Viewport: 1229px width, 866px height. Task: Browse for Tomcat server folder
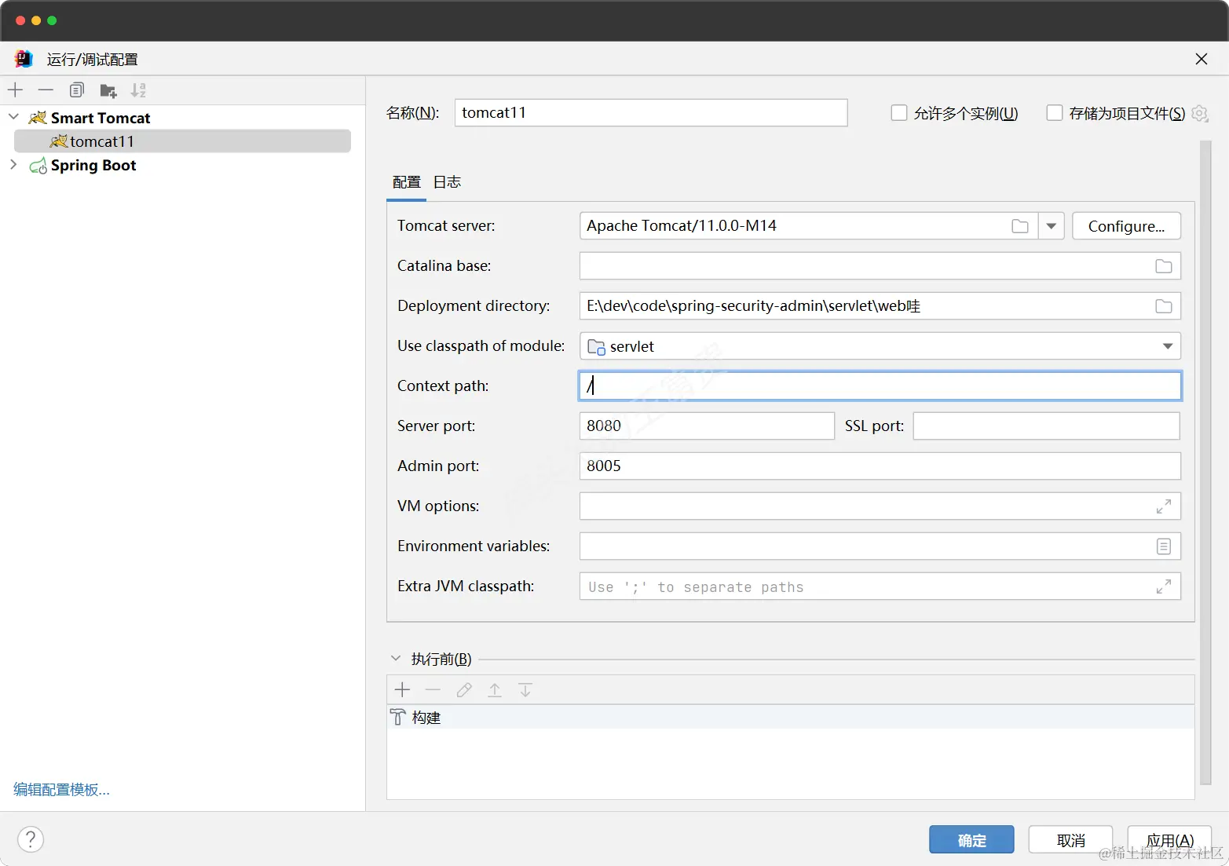1020,226
